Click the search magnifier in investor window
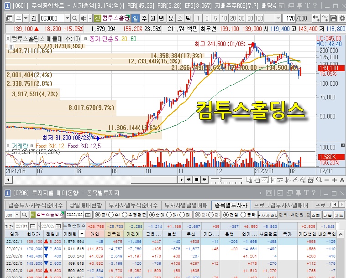 pyautogui.click(x=25, y=215)
